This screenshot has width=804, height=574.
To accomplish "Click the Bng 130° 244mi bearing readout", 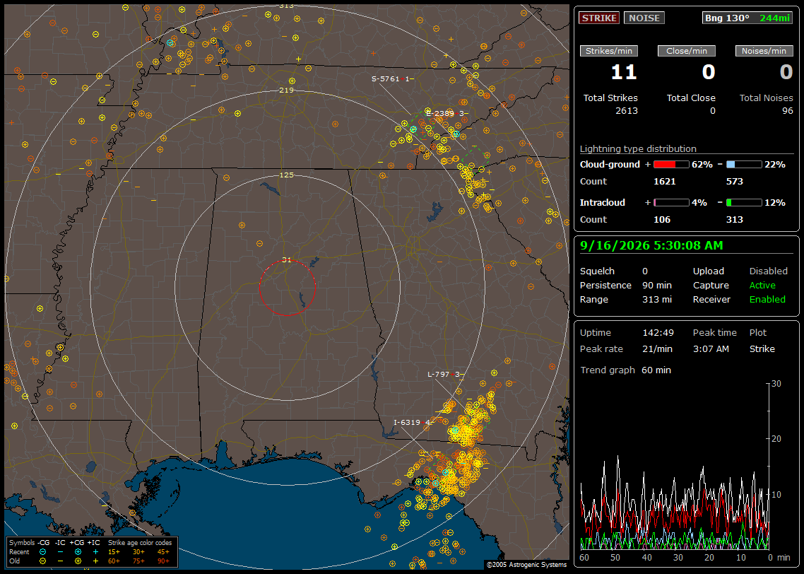I will click(x=747, y=18).
